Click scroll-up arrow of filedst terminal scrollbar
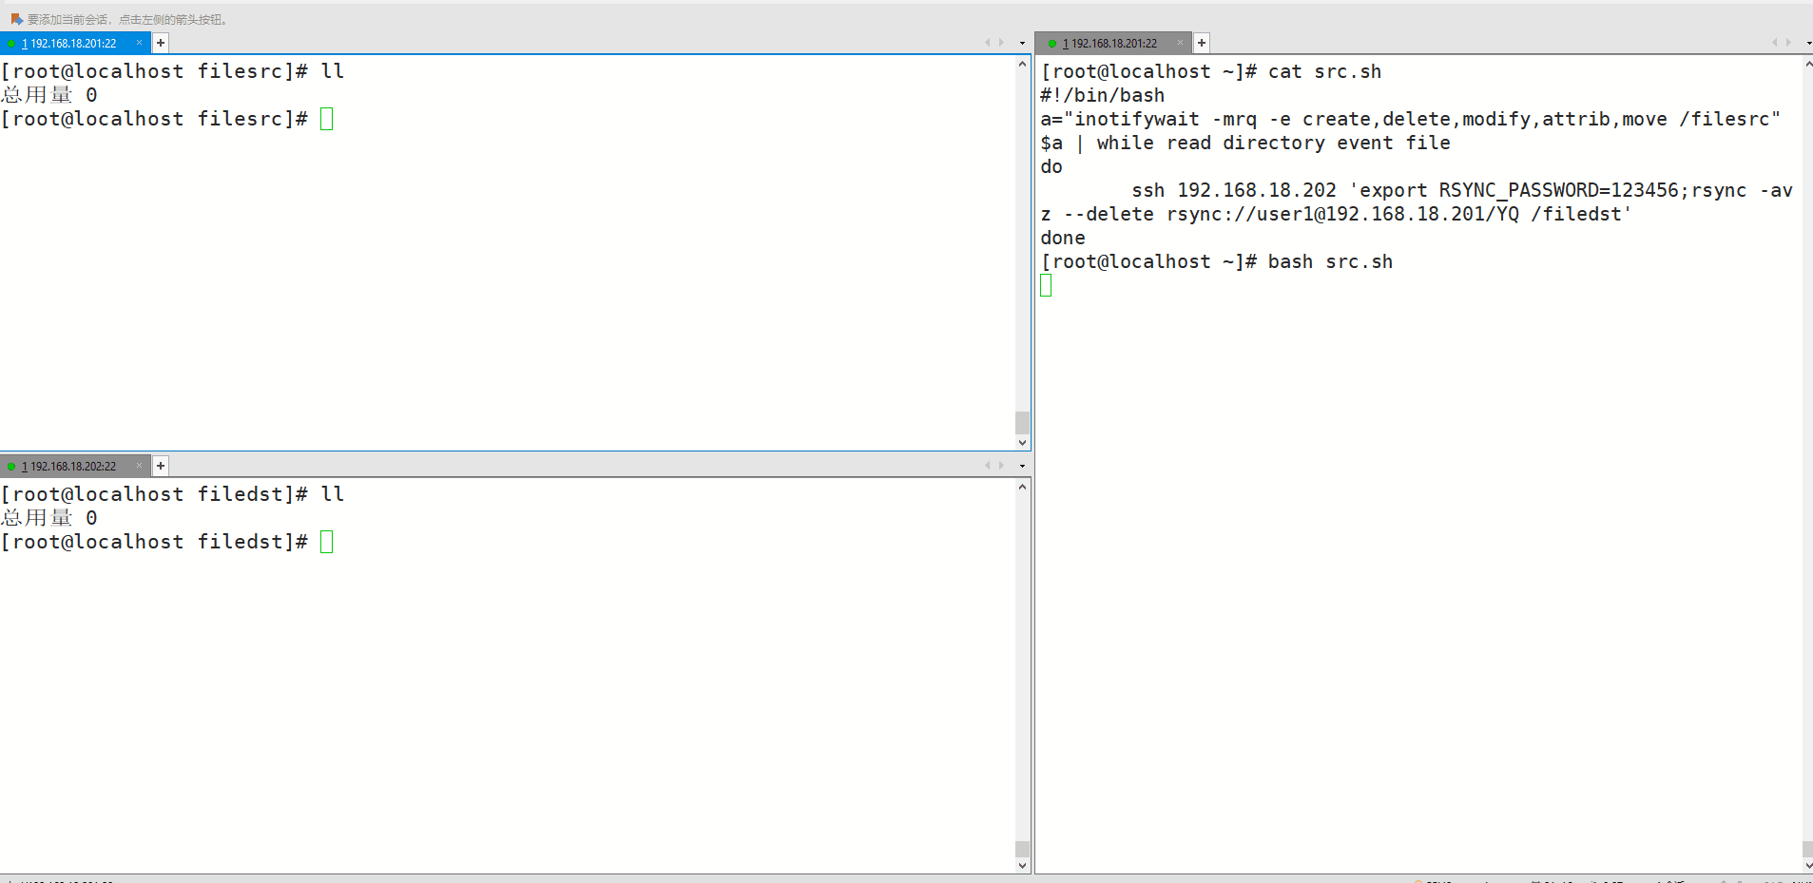 pyautogui.click(x=1022, y=487)
